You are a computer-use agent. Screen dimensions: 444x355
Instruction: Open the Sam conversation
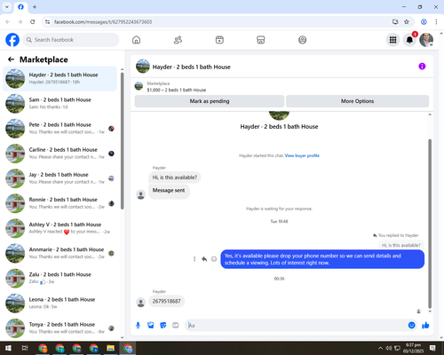59,104
